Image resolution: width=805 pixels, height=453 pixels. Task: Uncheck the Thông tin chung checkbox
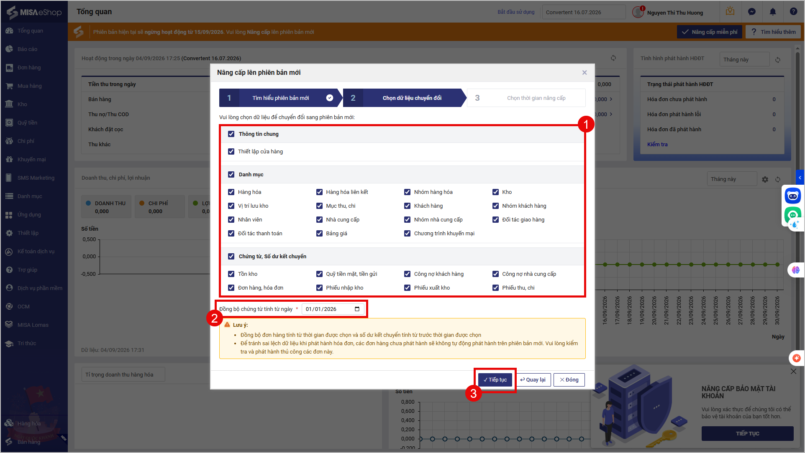(231, 134)
